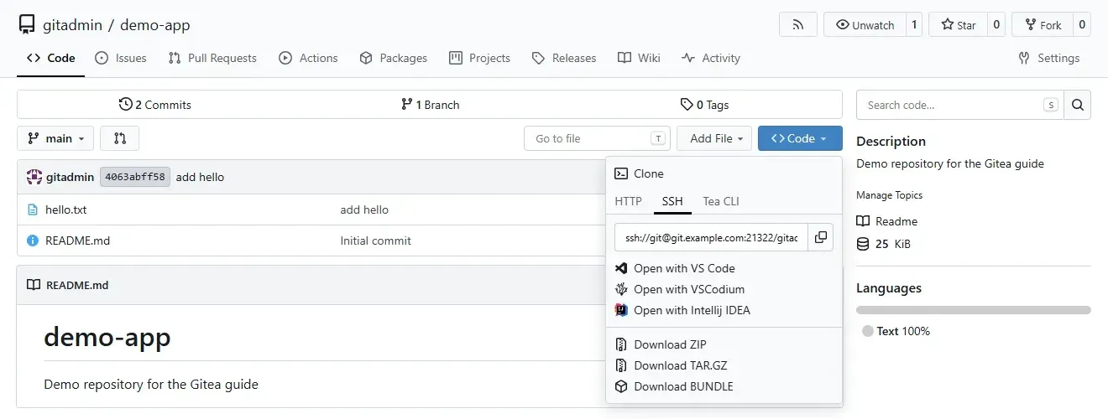Click the search magnifier button
This screenshot has height=419, width=1108.
pyautogui.click(x=1078, y=105)
